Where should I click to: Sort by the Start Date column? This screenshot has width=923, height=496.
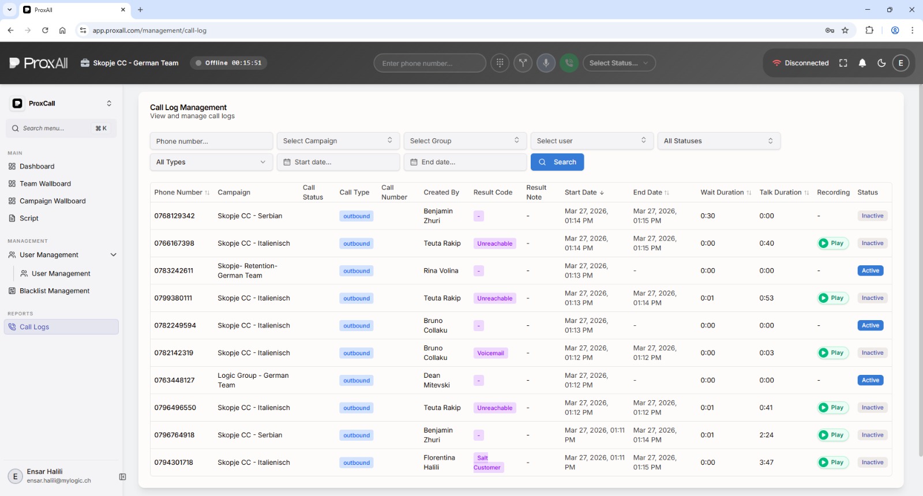584,193
